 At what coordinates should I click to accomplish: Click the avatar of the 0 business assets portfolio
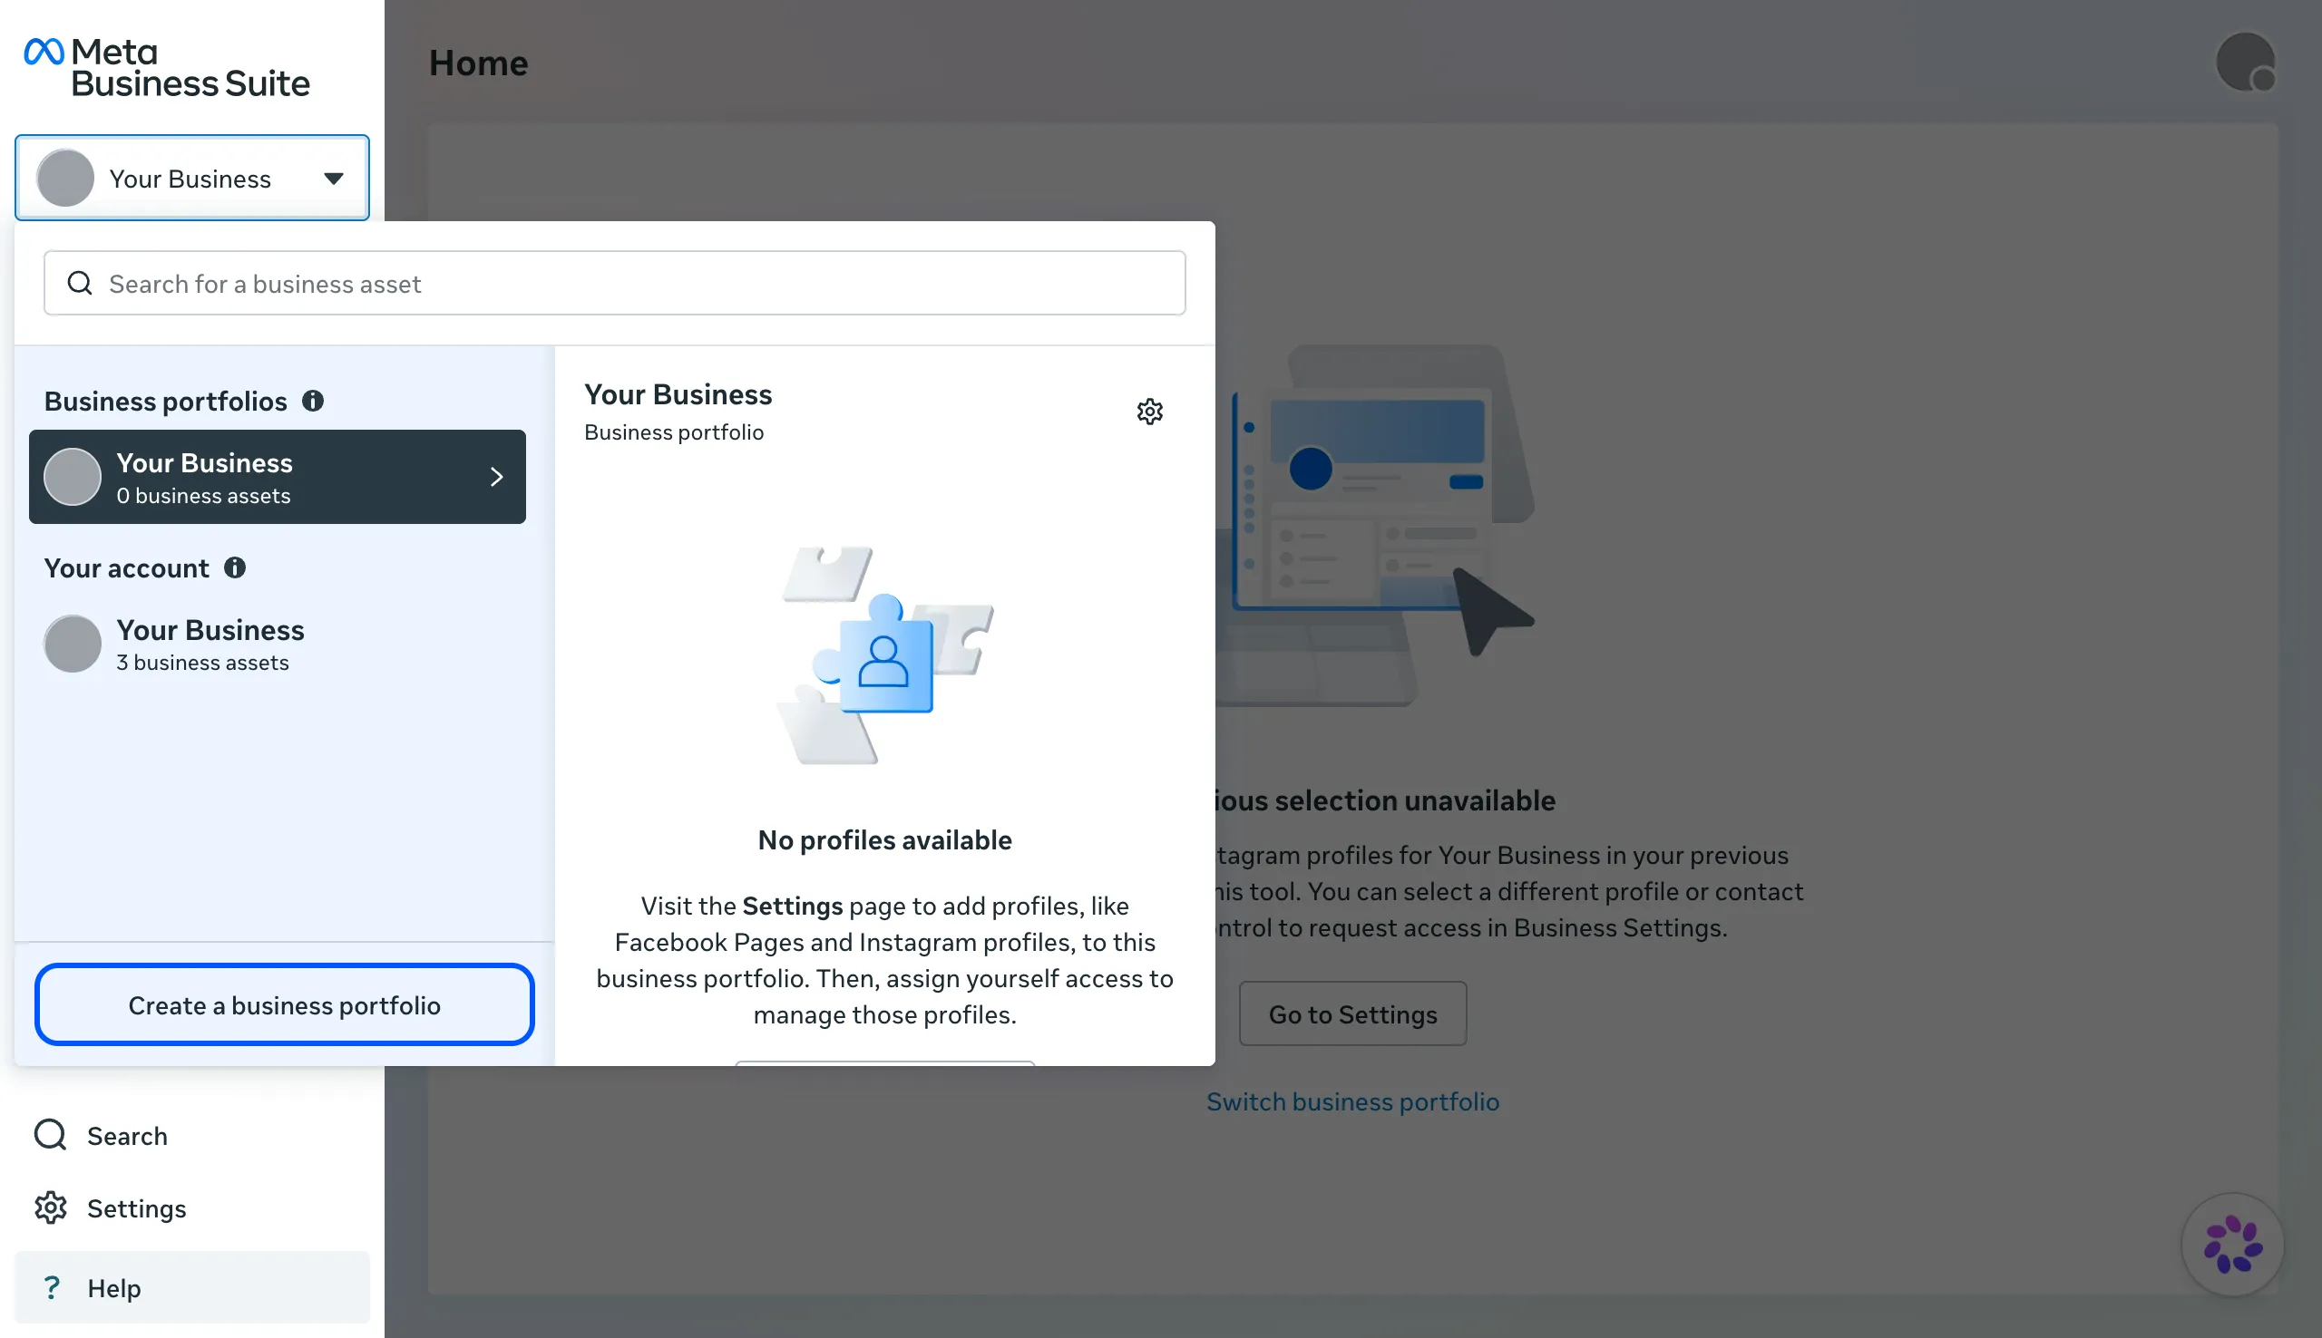tap(73, 477)
